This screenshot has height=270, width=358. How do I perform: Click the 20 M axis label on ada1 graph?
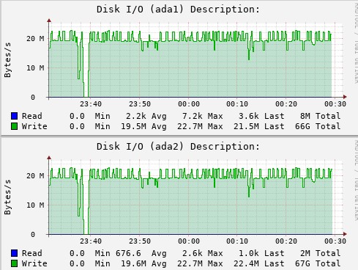click(x=35, y=39)
